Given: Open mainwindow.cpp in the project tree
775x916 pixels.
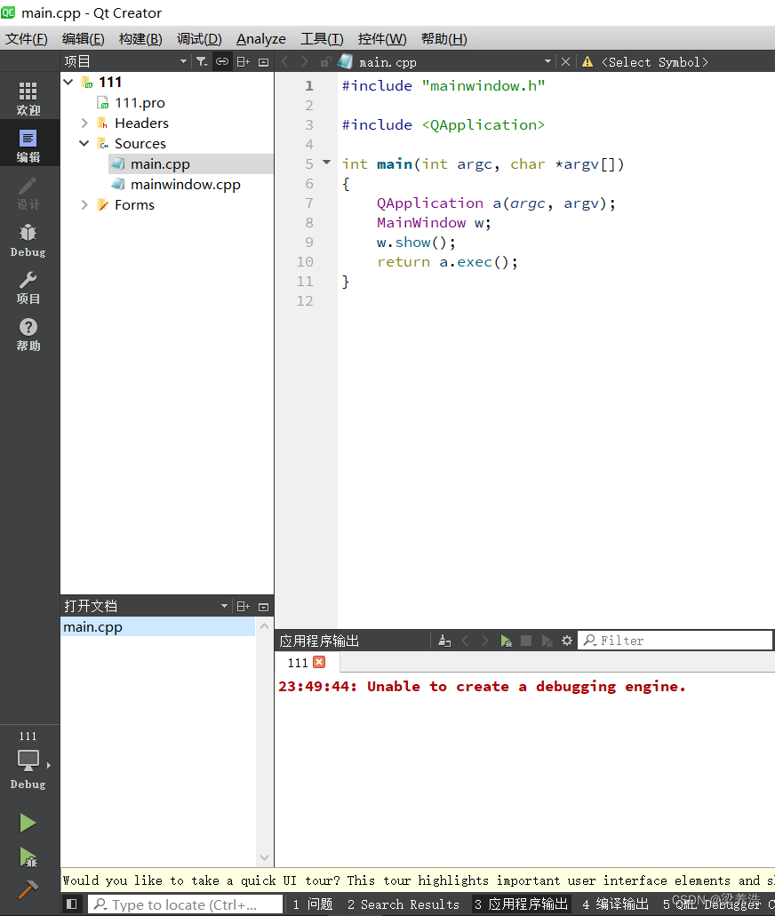Looking at the screenshot, I should 185,185.
